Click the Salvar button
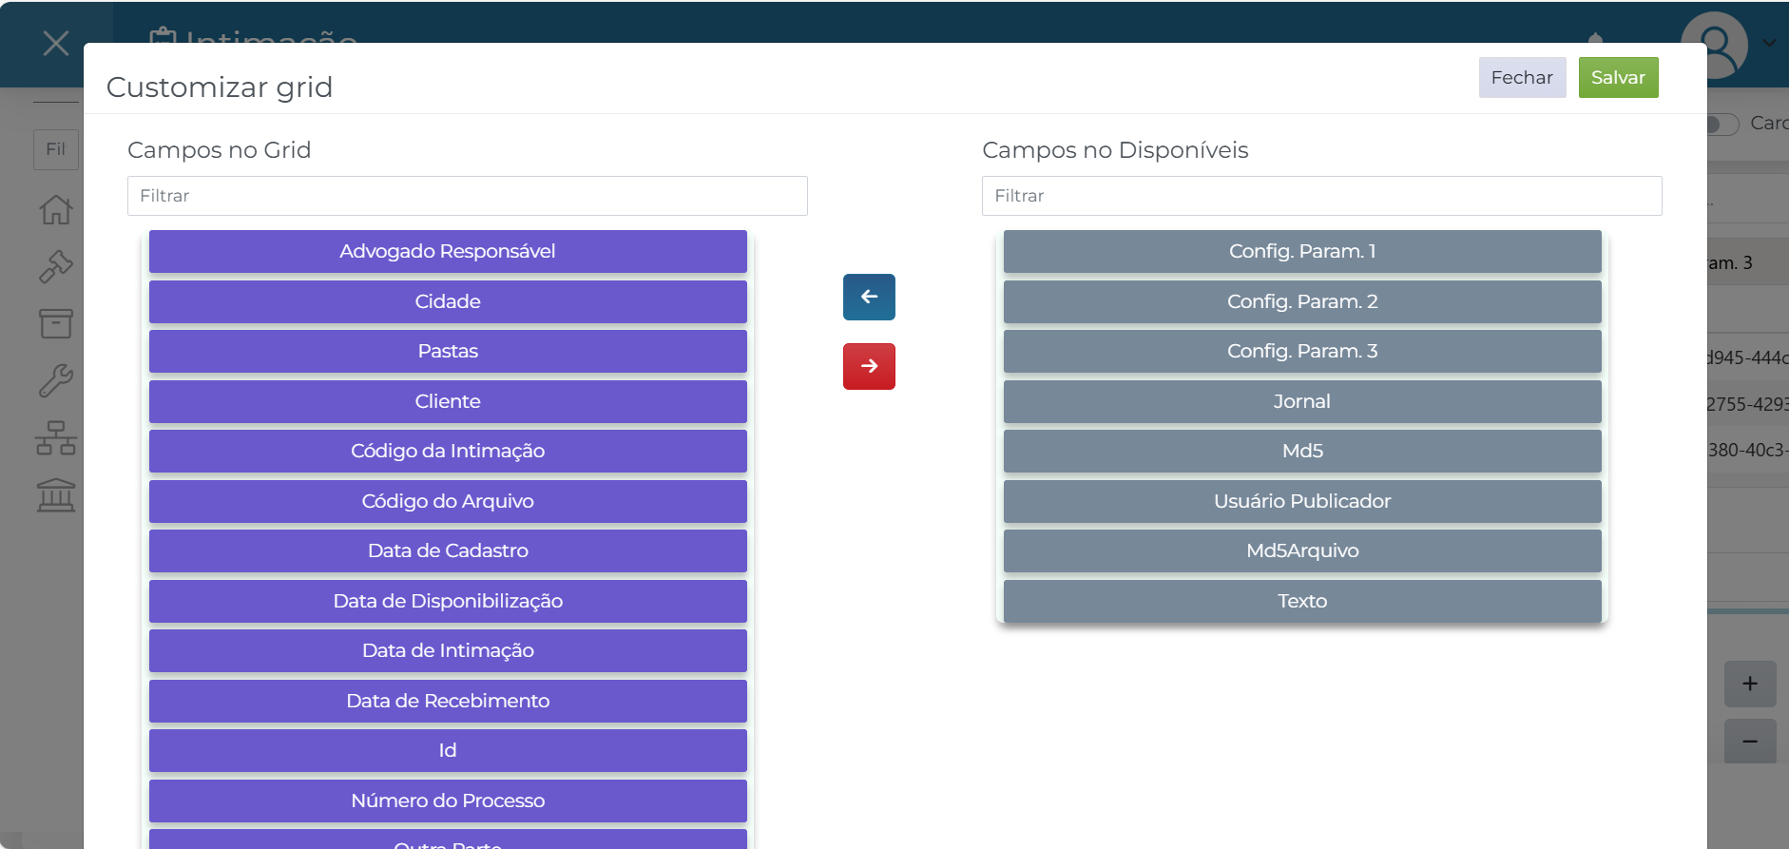 [1618, 77]
